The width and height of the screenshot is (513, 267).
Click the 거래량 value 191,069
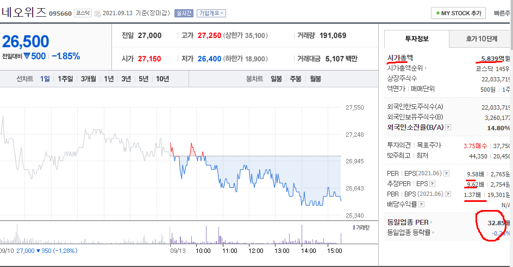[333, 36]
